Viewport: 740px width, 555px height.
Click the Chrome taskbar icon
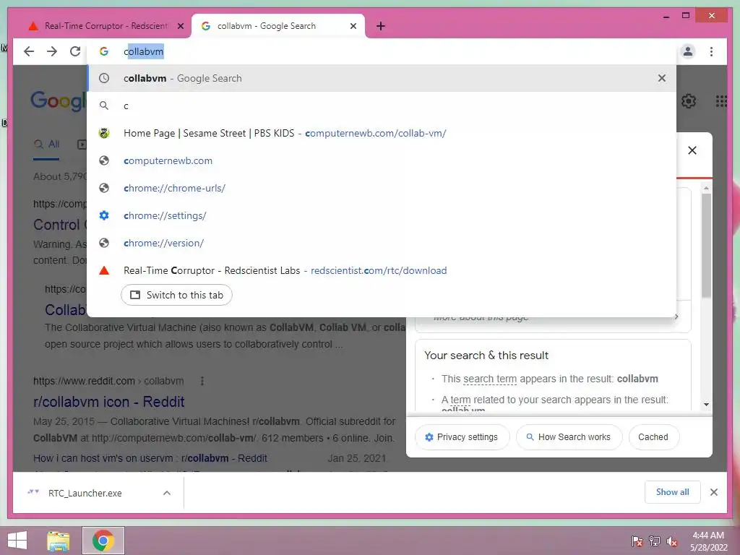coord(103,541)
